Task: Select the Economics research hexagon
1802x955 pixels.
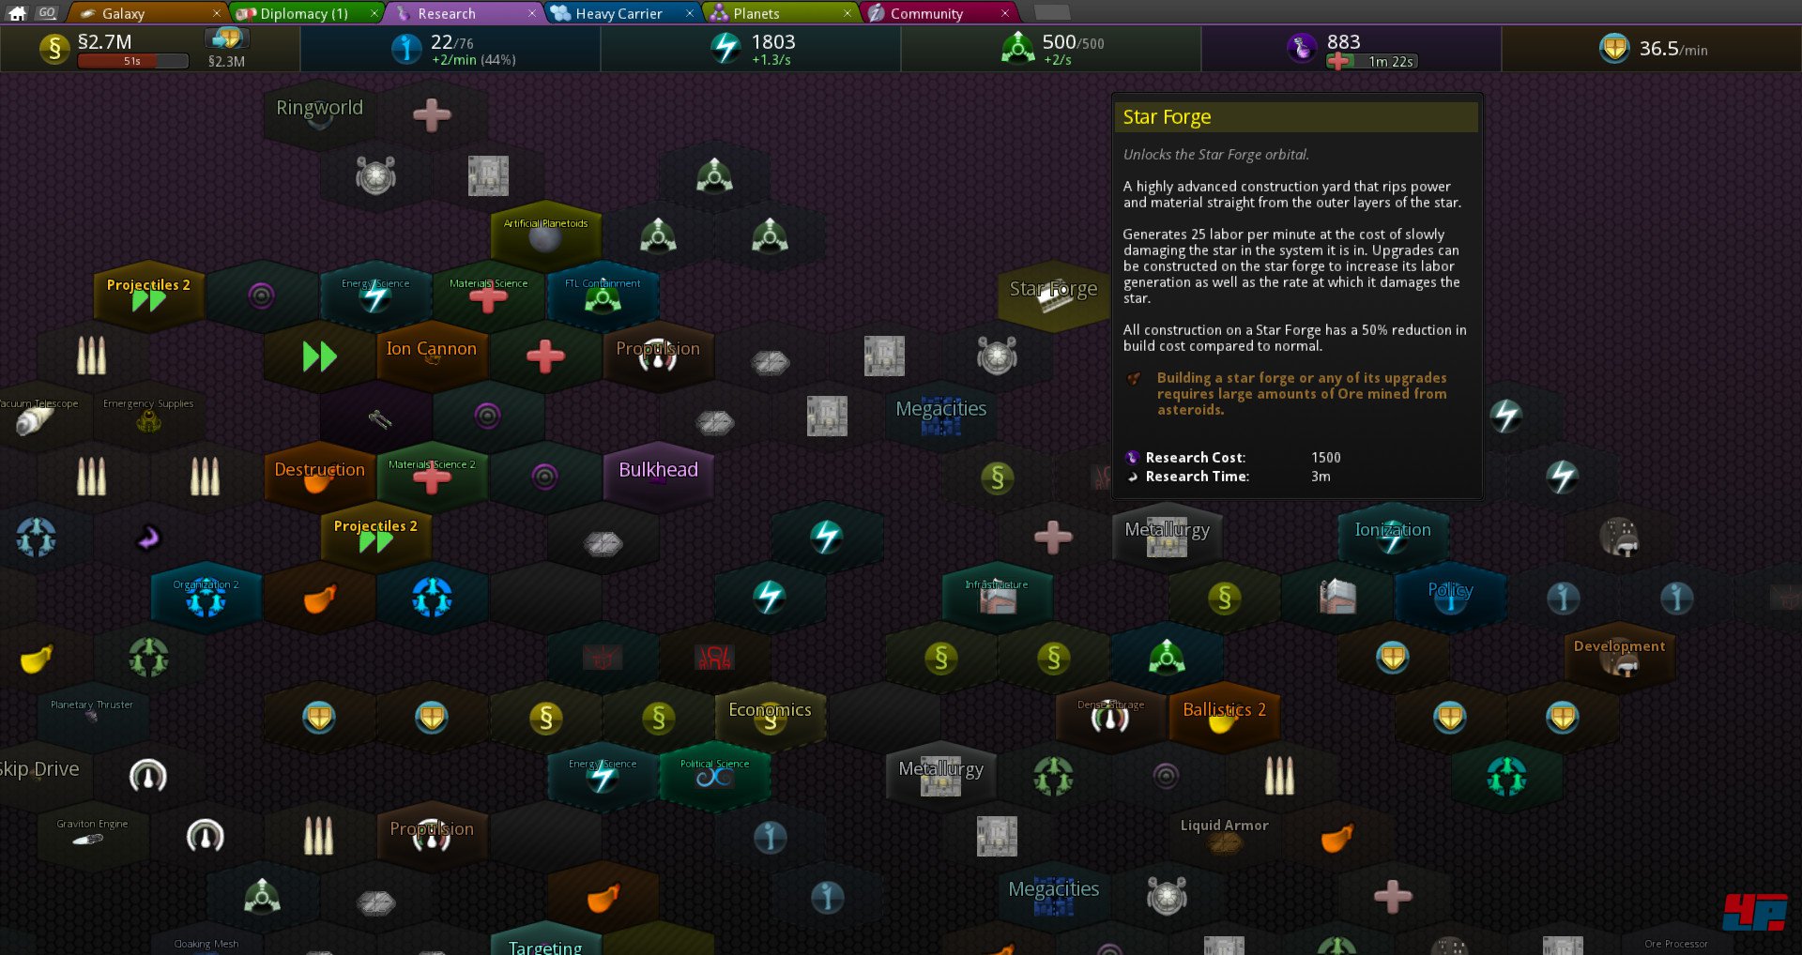Action: (x=770, y=716)
